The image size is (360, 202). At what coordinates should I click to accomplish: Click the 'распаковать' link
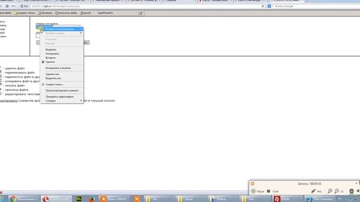pos(9,101)
